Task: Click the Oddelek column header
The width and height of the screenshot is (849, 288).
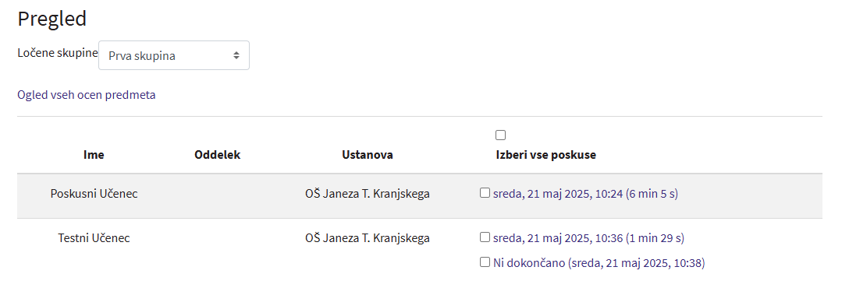Action: (x=217, y=155)
